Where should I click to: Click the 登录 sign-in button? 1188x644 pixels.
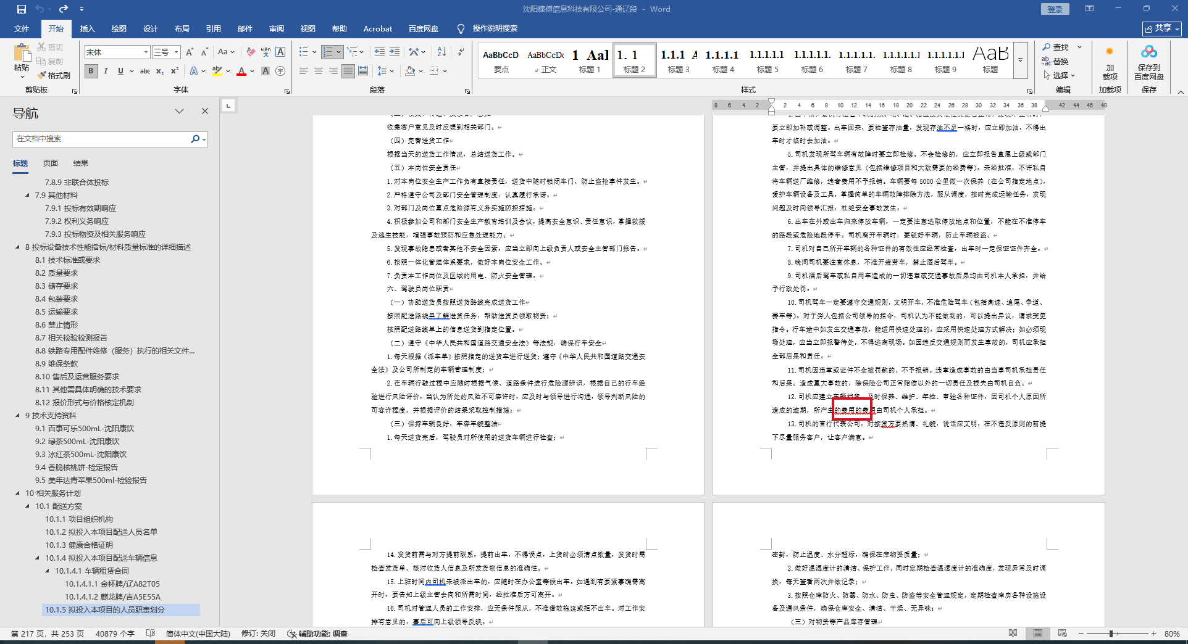tap(1055, 9)
